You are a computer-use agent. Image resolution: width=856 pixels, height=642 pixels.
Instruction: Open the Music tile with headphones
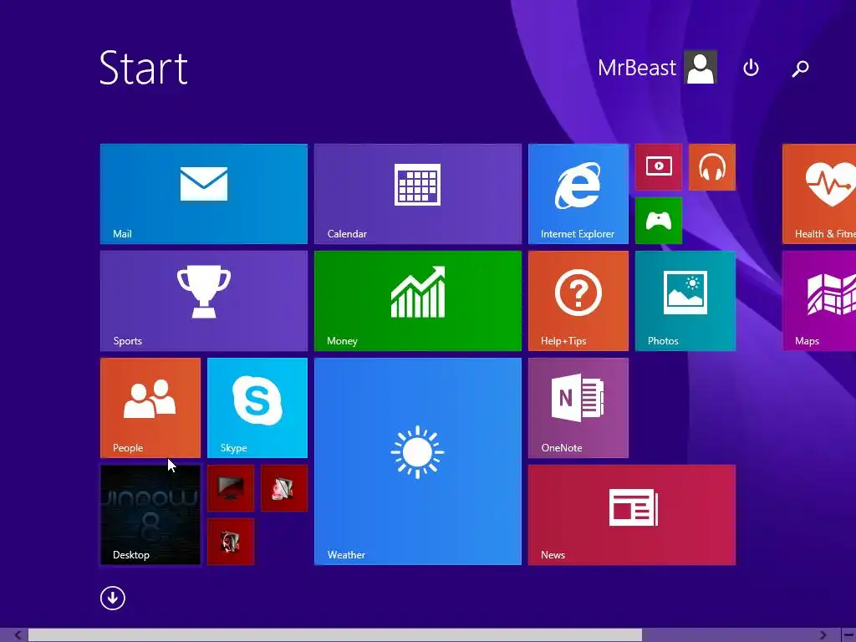[712, 167]
